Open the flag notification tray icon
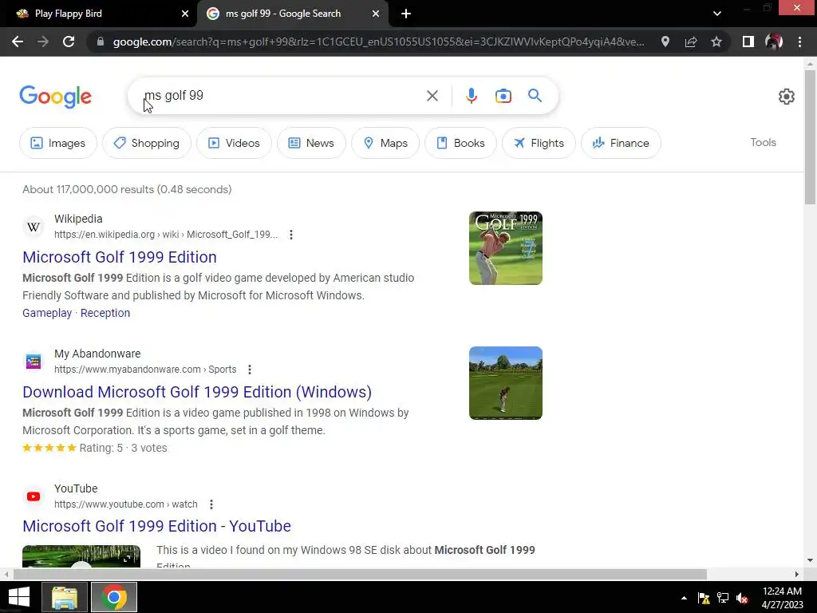This screenshot has height=613, width=817. coord(704,598)
